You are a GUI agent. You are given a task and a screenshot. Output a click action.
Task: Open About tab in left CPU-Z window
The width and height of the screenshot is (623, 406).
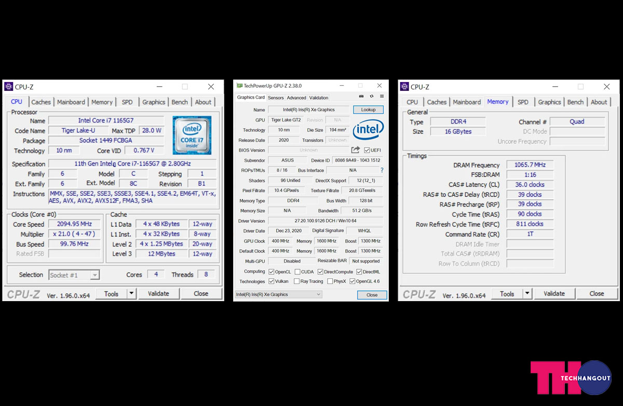click(203, 102)
